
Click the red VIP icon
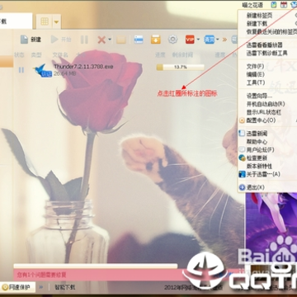(x=190, y=40)
